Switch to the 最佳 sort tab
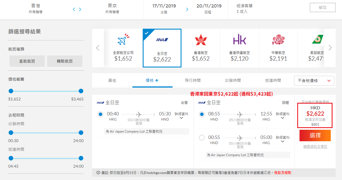 112,80
